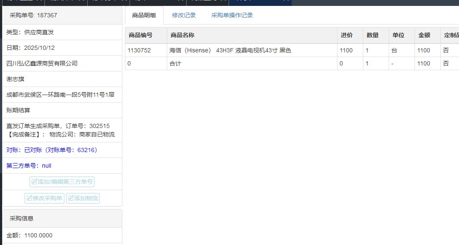Click the 商品编号 column header
This screenshot has height=245, width=459.
click(141, 35)
